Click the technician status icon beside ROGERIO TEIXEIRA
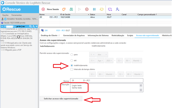This screenshot has height=108, width=172. coord(5,19)
